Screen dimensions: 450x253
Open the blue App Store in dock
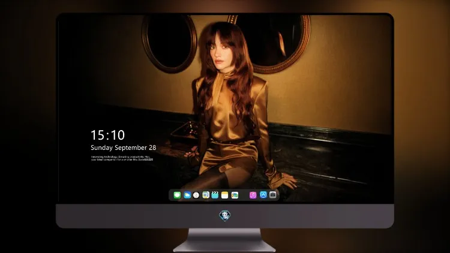(x=263, y=195)
